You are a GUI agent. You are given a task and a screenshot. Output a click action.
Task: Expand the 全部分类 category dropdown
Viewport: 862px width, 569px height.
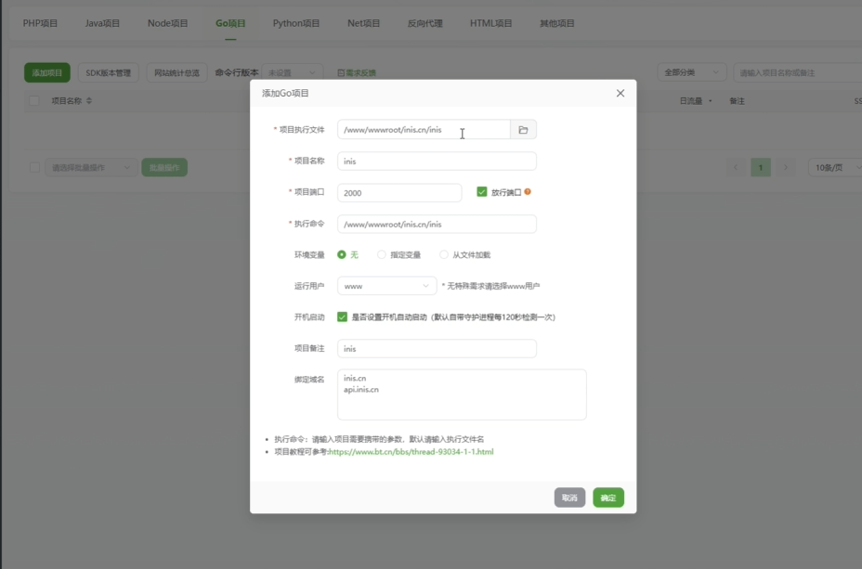(x=692, y=72)
